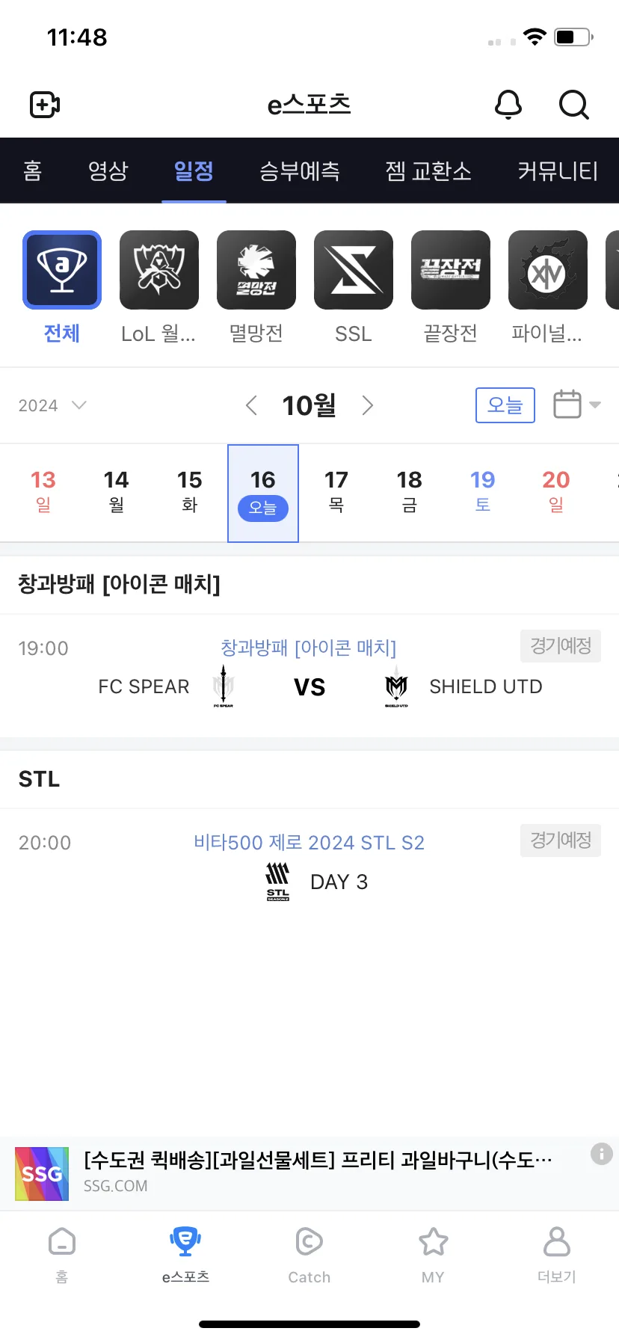Select date 17 목 in date strip

coord(336,491)
